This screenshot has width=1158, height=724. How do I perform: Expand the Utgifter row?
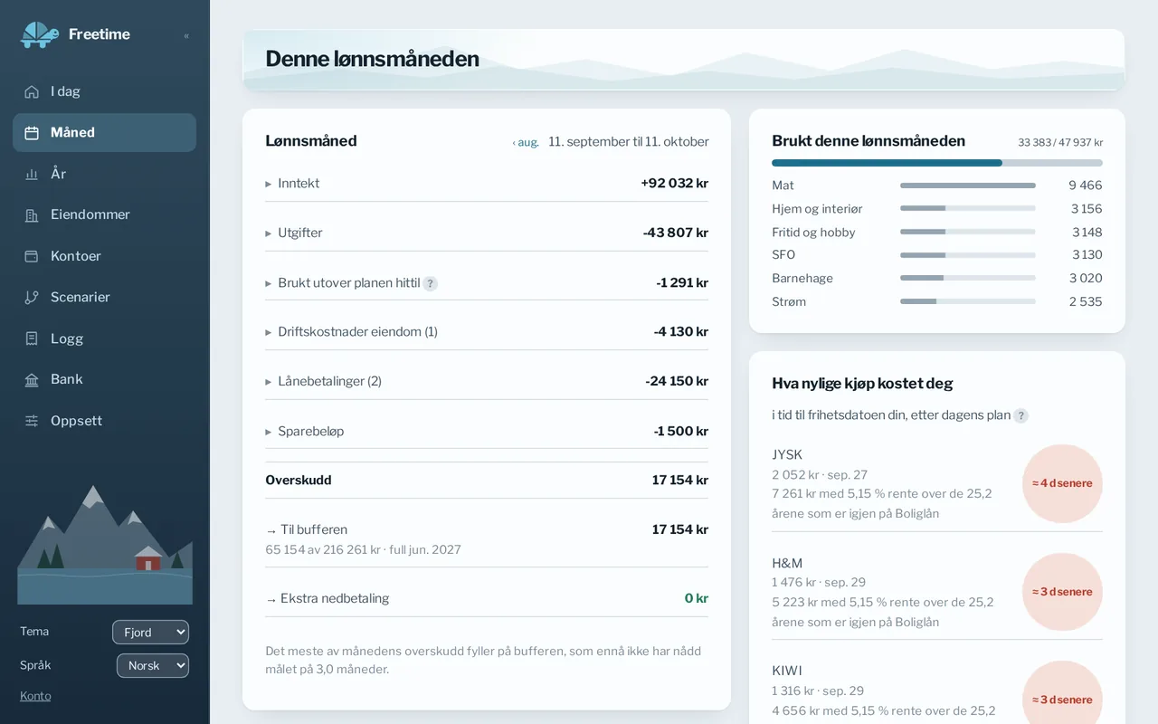tap(487, 233)
